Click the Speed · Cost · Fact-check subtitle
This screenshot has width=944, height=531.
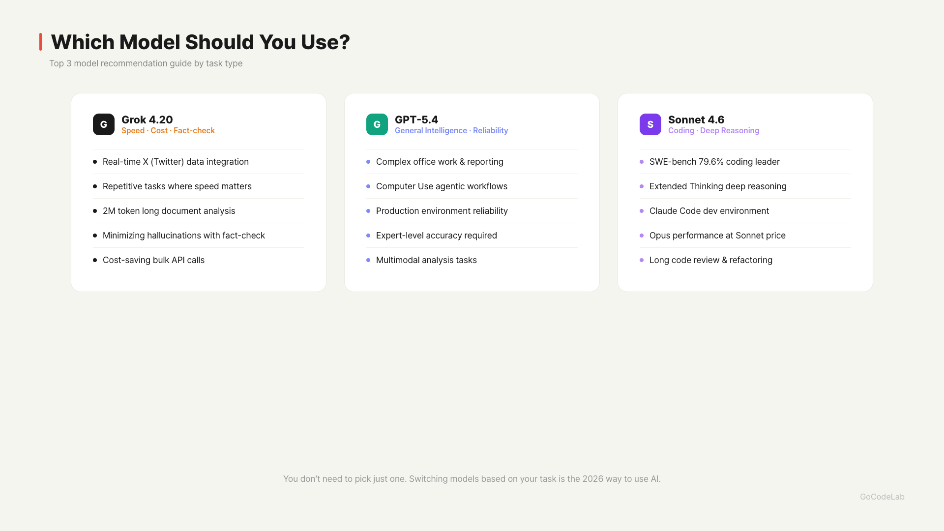point(168,131)
